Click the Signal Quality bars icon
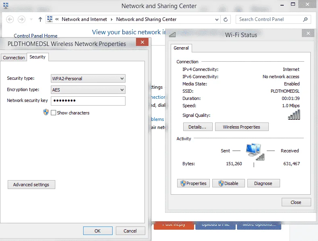 294,114
